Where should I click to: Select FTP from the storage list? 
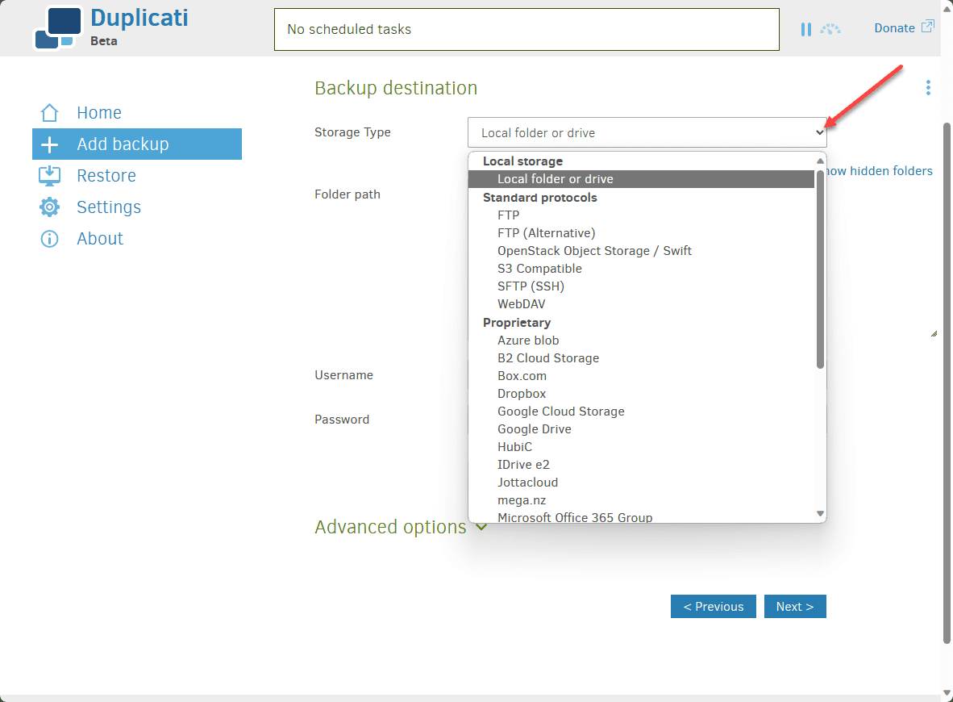pyautogui.click(x=641, y=215)
